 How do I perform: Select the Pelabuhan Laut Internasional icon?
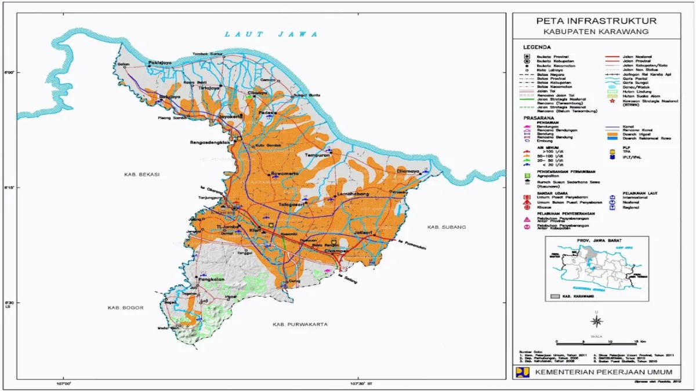pos(612,197)
